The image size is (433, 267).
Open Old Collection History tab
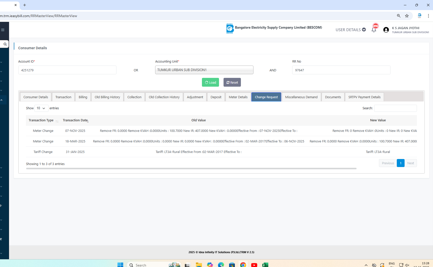tap(164, 97)
